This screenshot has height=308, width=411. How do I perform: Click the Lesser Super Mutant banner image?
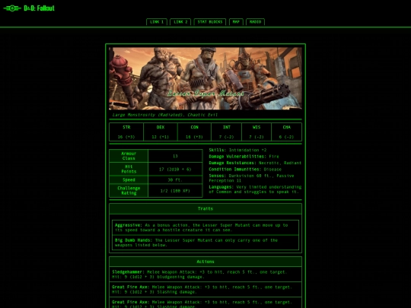point(205,78)
